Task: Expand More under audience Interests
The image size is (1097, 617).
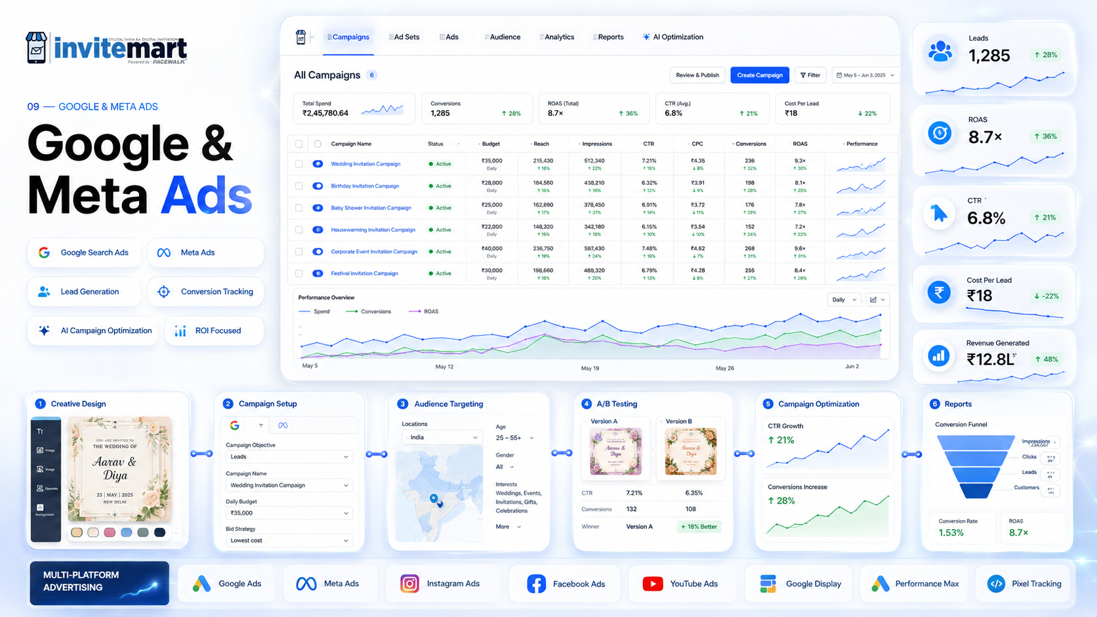Action: [x=508, y=527]
